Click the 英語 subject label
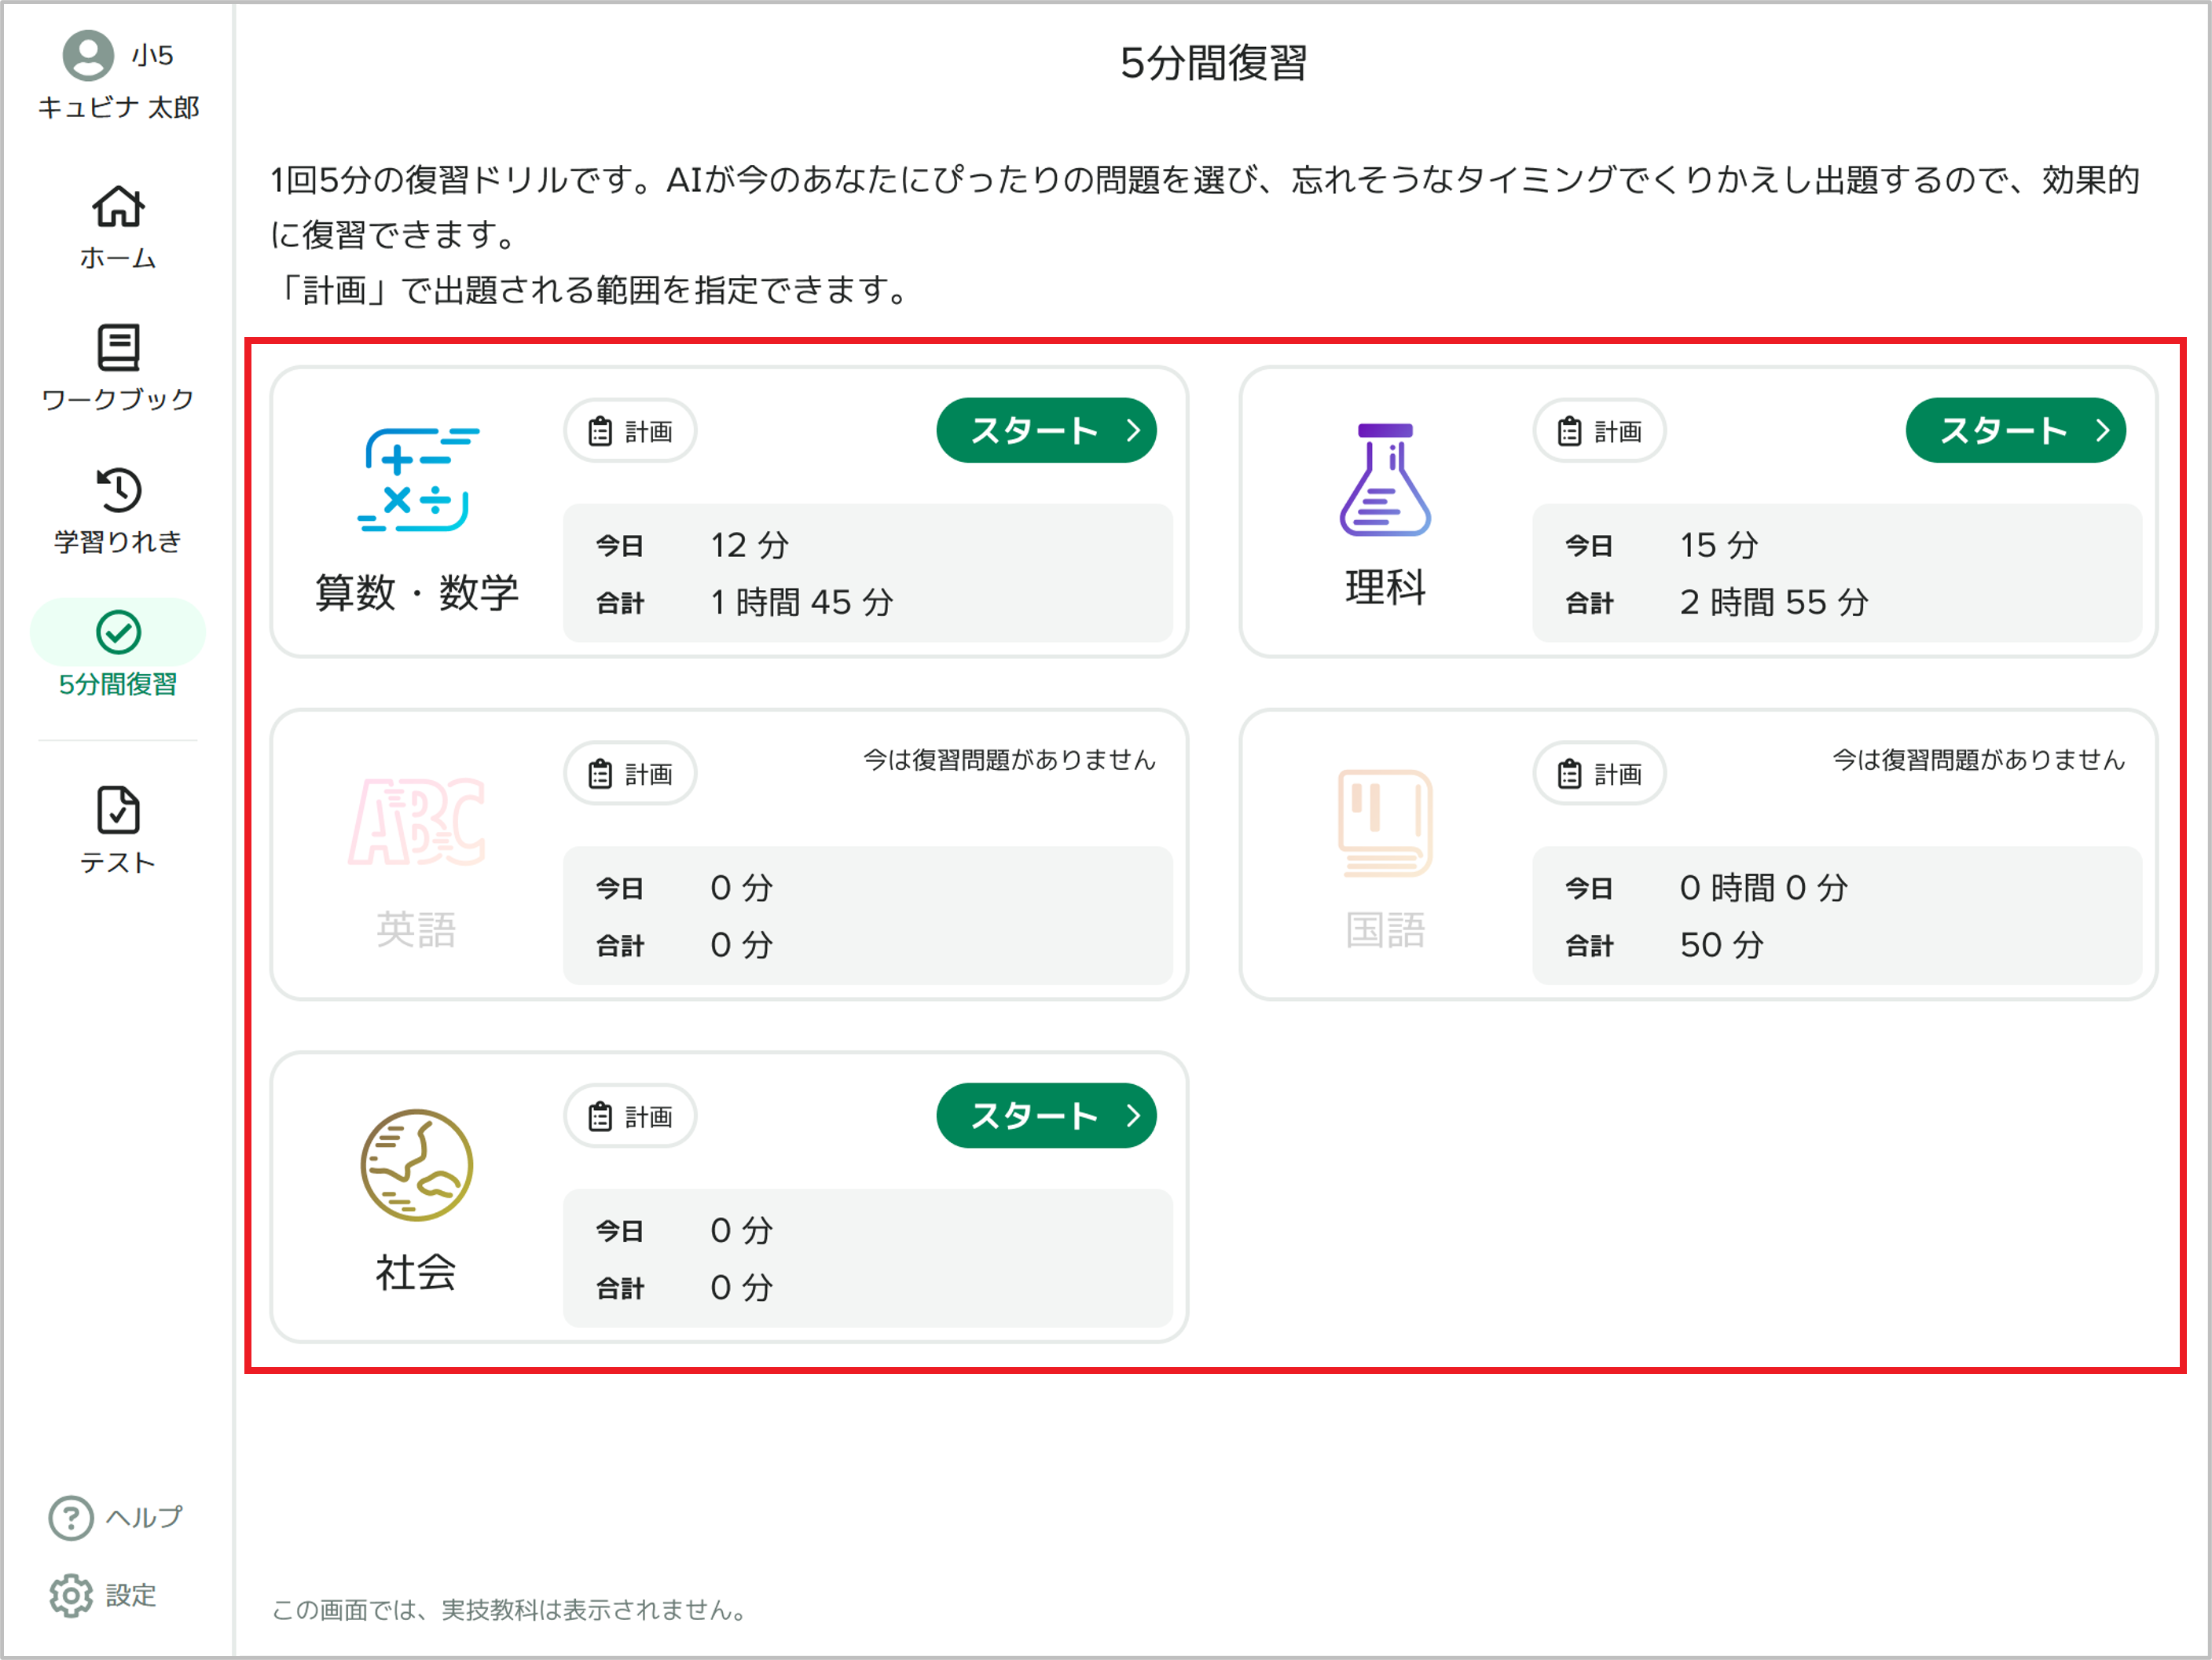This screenshot has height=1660, width=2212. pyautogui.click(x=417, y=929)
